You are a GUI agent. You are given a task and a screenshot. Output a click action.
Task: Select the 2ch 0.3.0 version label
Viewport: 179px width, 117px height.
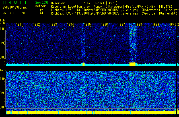click(42, 3)
